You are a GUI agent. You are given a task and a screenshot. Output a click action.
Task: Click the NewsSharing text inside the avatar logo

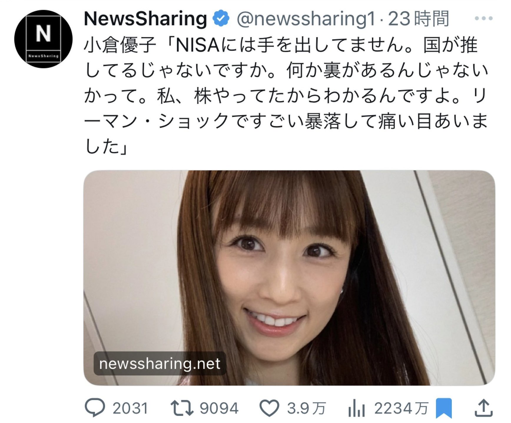(43, 56)
